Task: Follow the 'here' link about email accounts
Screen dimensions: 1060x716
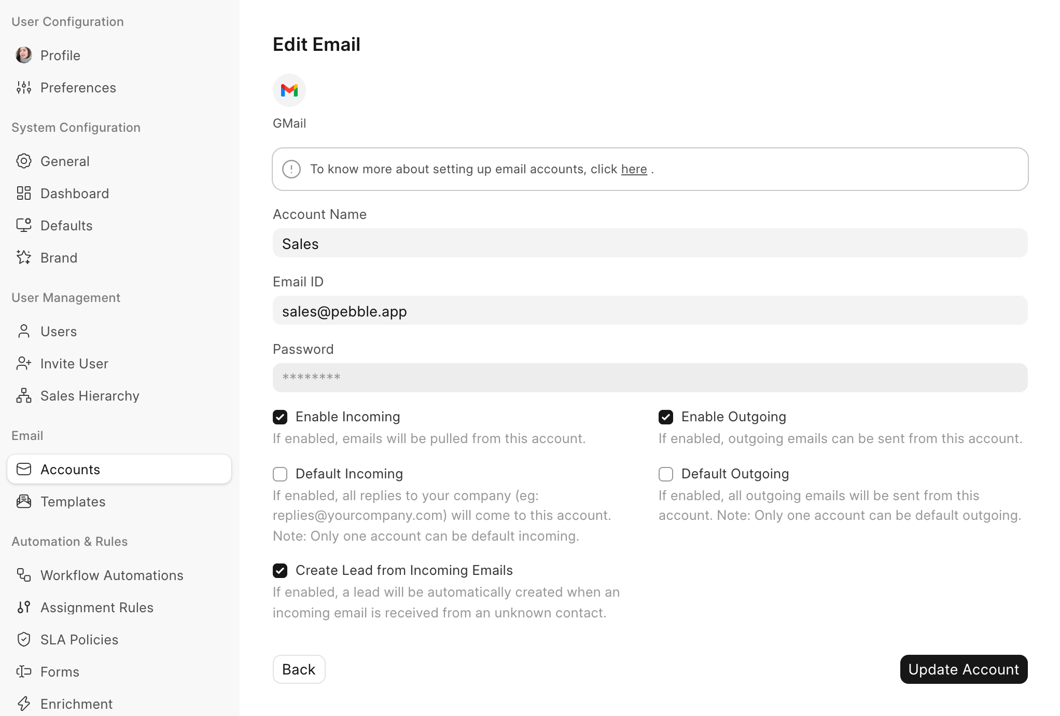Action: coord(634,169)
